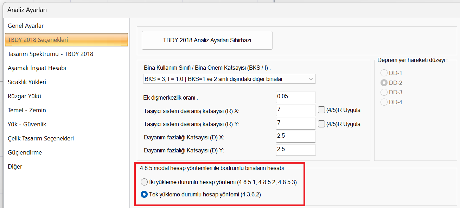Switch to Tasarım Spektrumu - TBDY 2018
460x208 pixels.
tap(50, 54)
